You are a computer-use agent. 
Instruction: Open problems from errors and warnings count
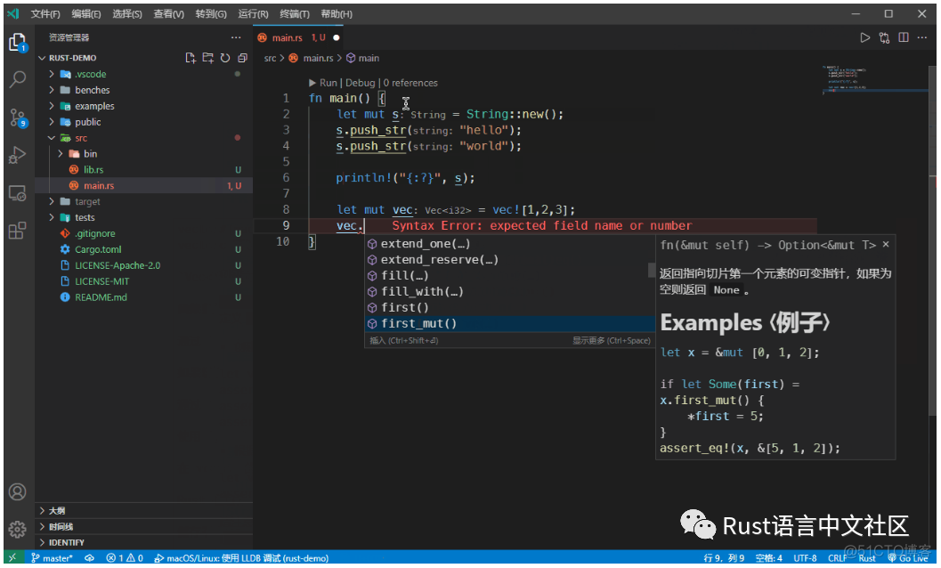125,558
